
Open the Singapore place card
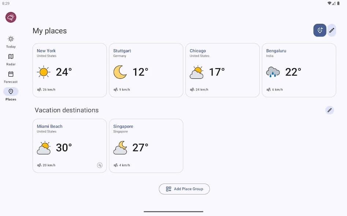(x=146, y=146)
